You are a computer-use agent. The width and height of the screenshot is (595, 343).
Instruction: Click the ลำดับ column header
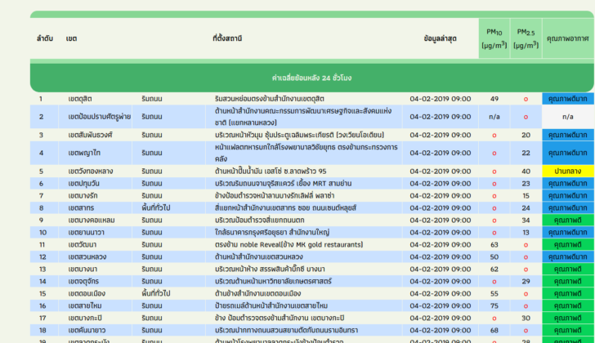tap(45, 38)
